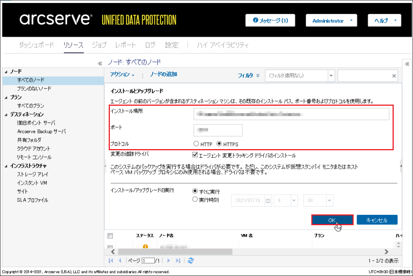The image size is (413, 276).
Task: Switch to the ダッシュボード tab
Action: point(36,45)
